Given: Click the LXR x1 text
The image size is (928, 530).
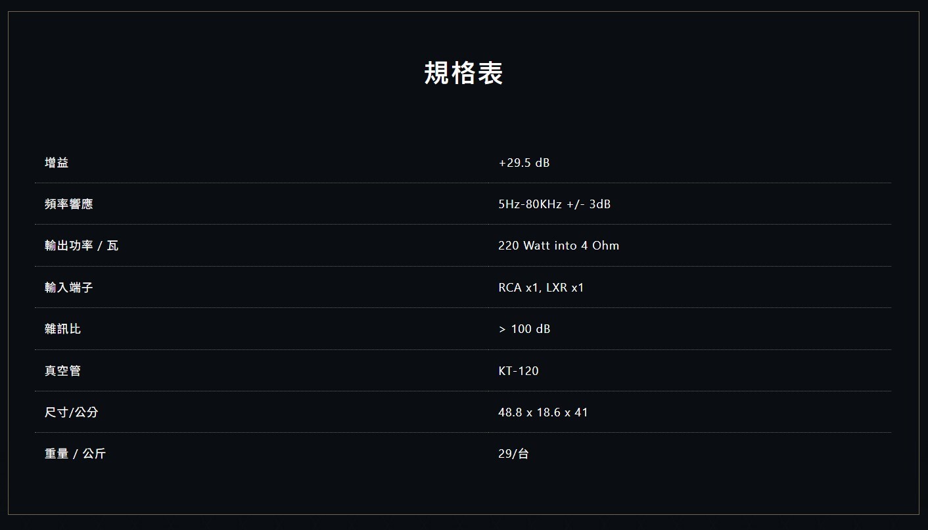Looking at the screenshot, I should [565, 288].
